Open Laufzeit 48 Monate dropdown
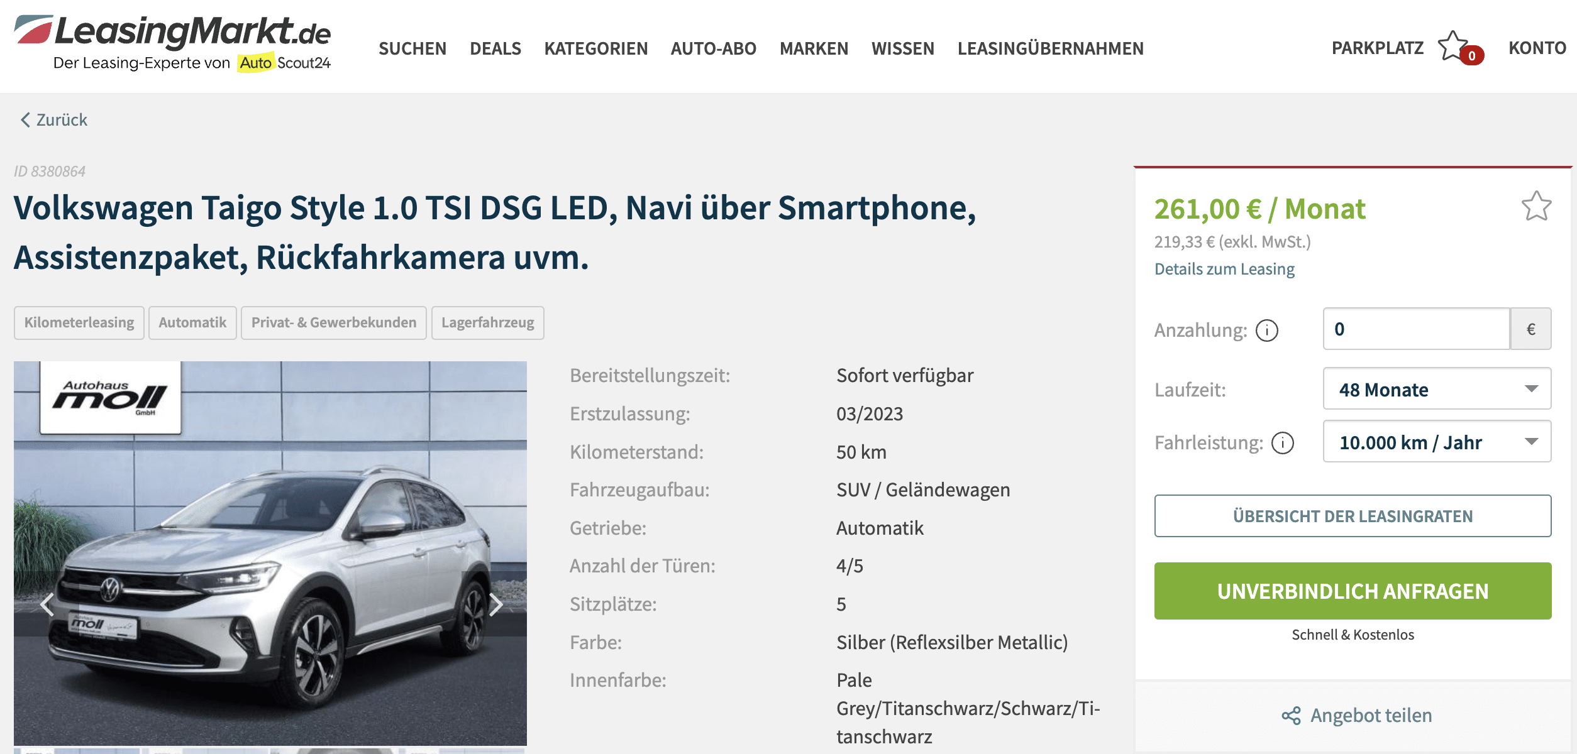Image resolution: width=1577 pixels, height=754 pixels. (1437, 389)
